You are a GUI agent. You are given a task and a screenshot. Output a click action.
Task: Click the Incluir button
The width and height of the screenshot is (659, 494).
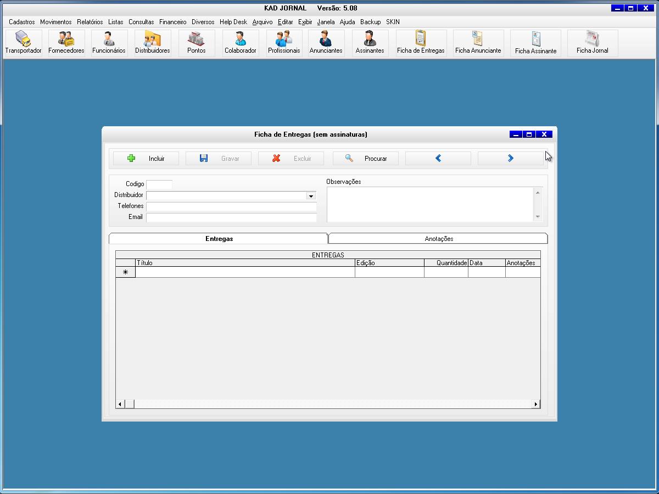[146, 159]
